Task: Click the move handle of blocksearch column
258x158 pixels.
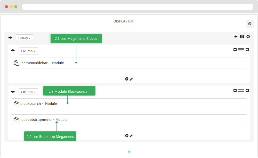Action: pos(13,91)
